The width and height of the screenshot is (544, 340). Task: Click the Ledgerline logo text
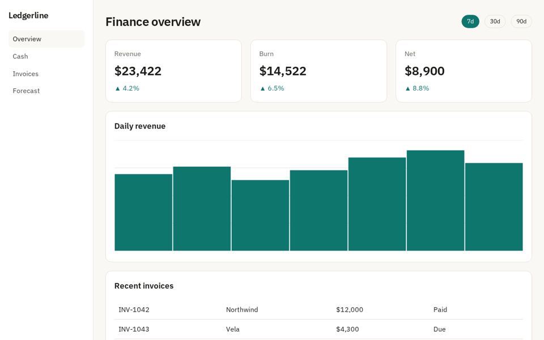coord(28,15)
